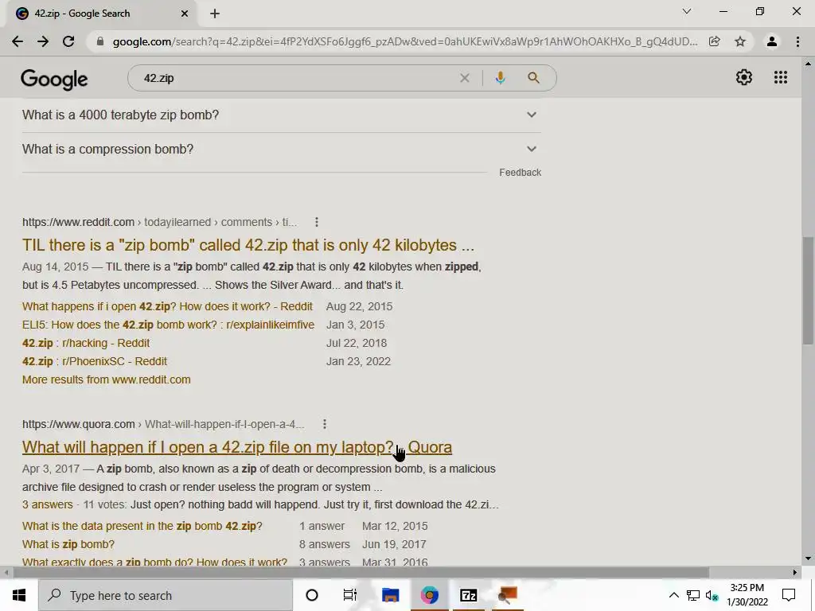This screenshot has width=815, height=611.
Task: Click Windows taskbar search box
Action: tap(166, 595)
